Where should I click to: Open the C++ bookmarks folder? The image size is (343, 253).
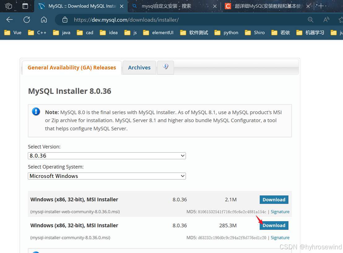tap(37, 33)
